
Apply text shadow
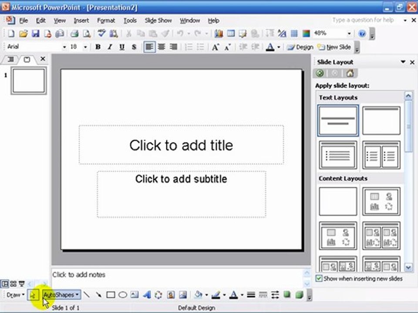click(x=134, y=47)
